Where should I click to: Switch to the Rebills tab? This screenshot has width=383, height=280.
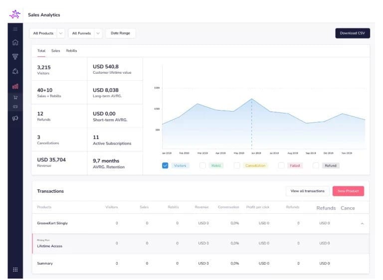[x=71, y=51]
